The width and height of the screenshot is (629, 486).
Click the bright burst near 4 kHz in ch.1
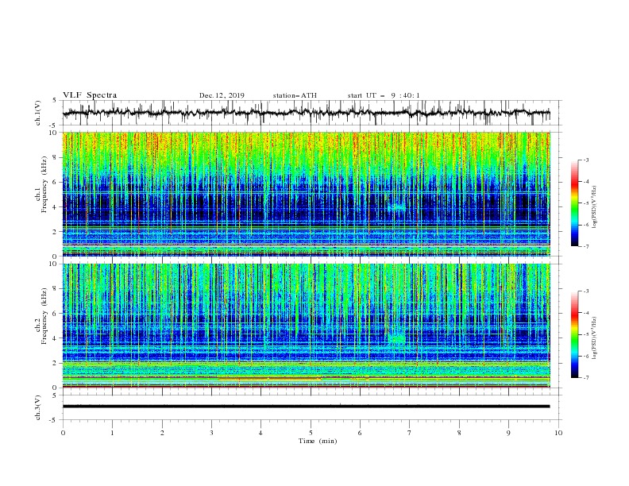(x=398, y=207)
